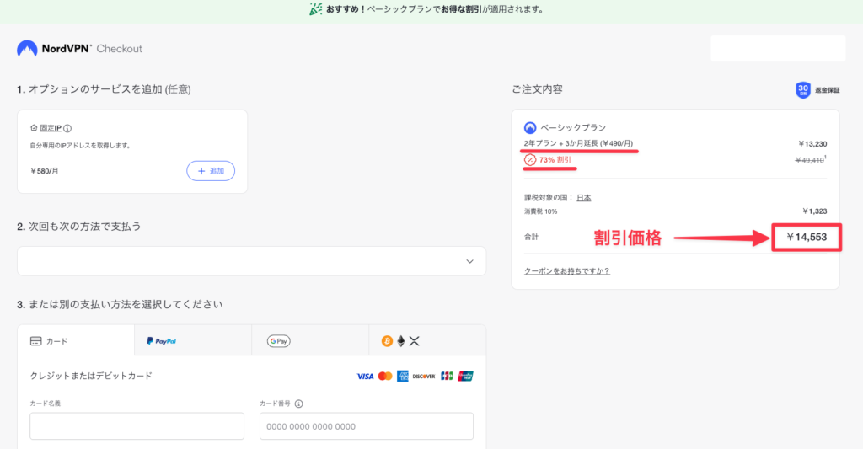The width and height of the screenshot is (863, 449).
Task: Focus the カード名義 input field
Action: point(137,426)
